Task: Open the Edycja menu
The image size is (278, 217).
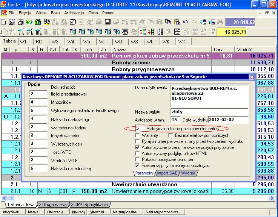Action: coord(25,13)
